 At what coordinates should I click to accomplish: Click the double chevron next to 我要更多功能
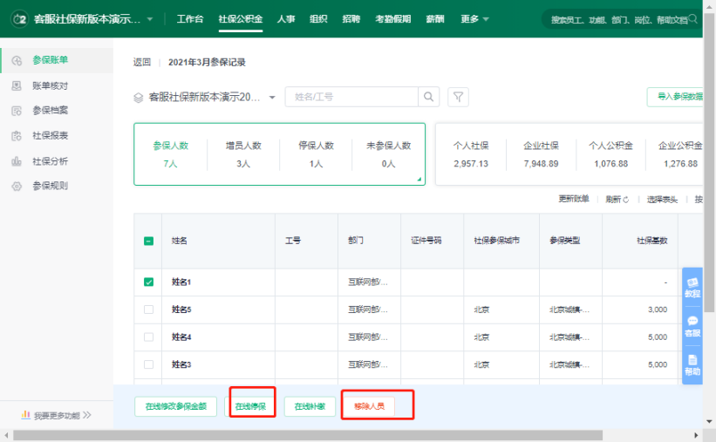[86, 415]
